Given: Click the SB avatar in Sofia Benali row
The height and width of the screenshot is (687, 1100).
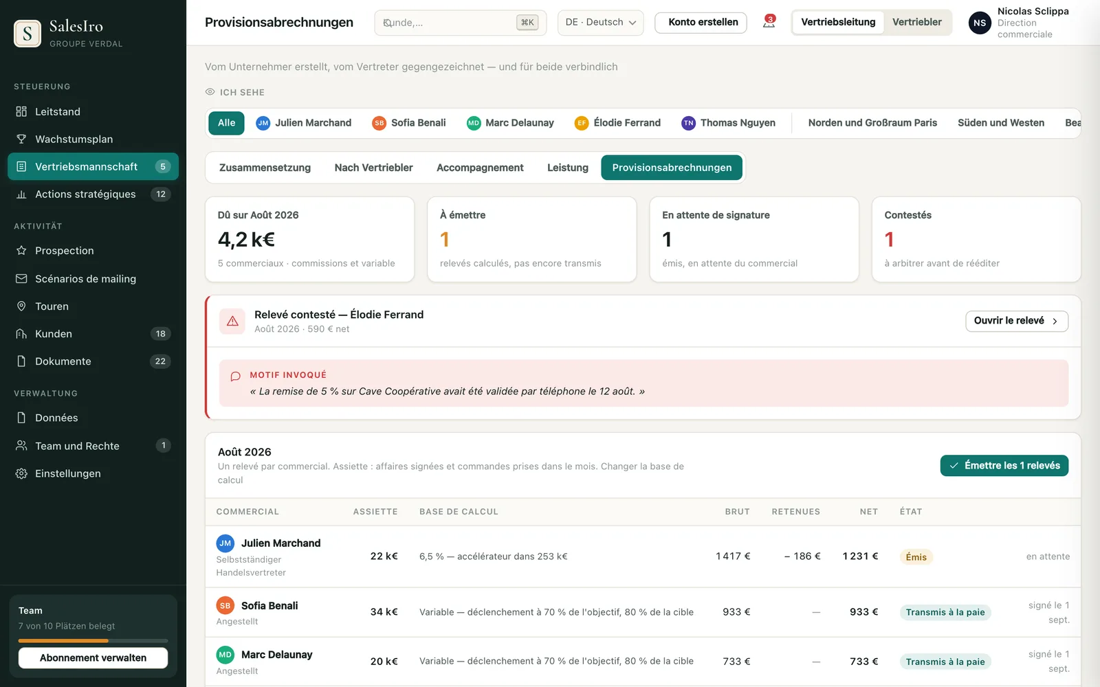Looking at the screenshot, I should (x=225, y=606).
